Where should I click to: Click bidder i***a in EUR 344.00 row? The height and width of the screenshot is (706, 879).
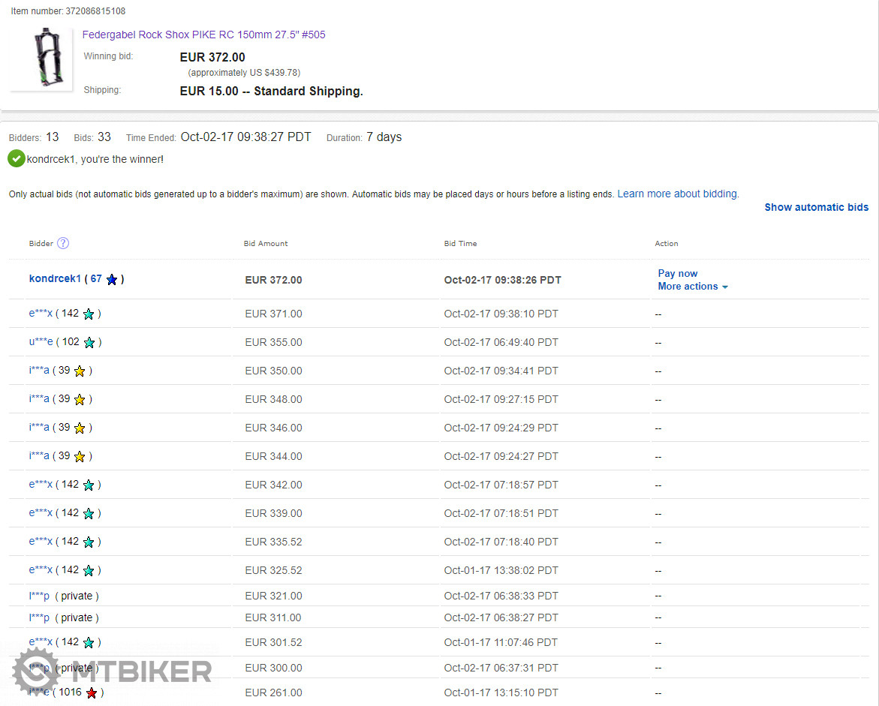coord(39,456)
